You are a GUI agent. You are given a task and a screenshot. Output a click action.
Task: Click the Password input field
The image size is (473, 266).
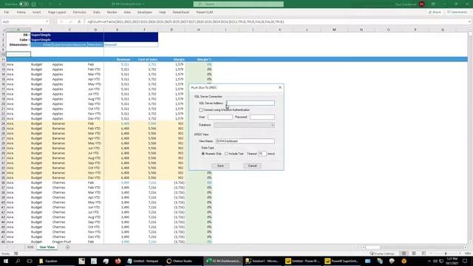(262, 117)
